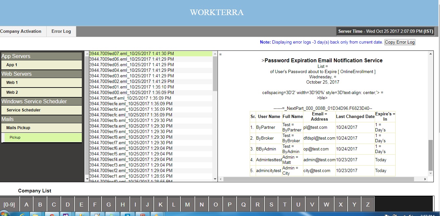
Task: Filter company list by letter M
Action: coord(187,205)
